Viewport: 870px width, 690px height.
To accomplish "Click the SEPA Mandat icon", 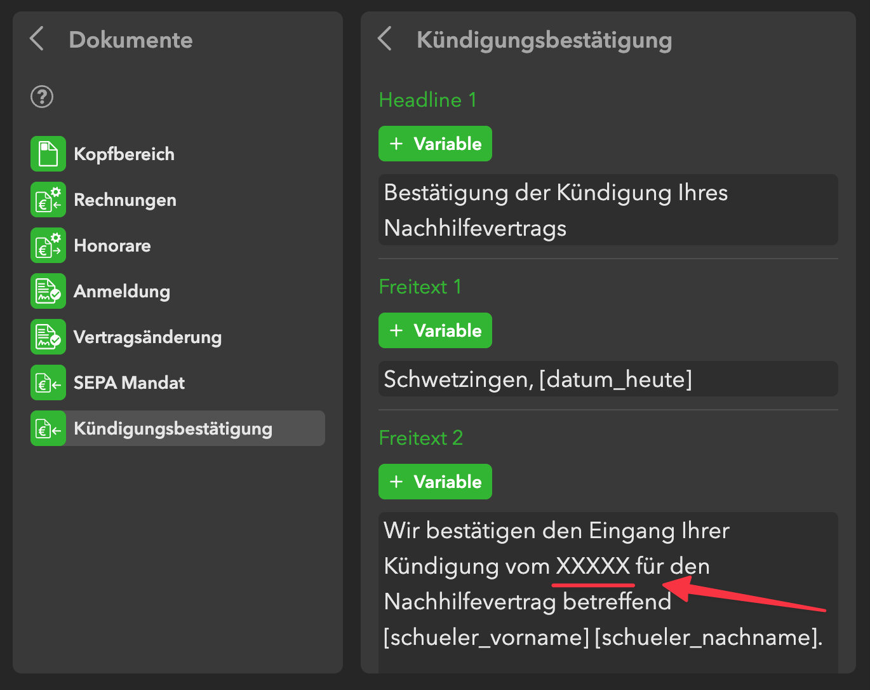I will tap(48, 382).
